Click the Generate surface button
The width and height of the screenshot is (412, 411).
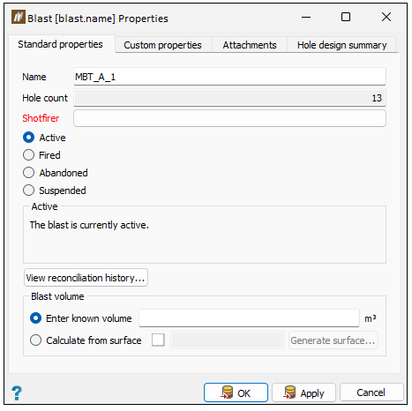(333, 340)
